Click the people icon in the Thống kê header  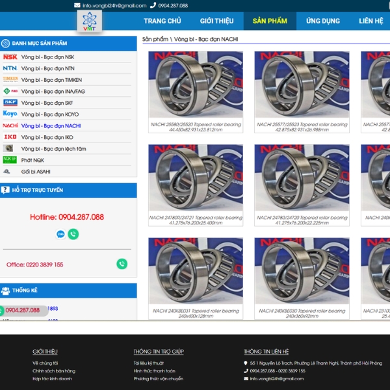point(5,291)
